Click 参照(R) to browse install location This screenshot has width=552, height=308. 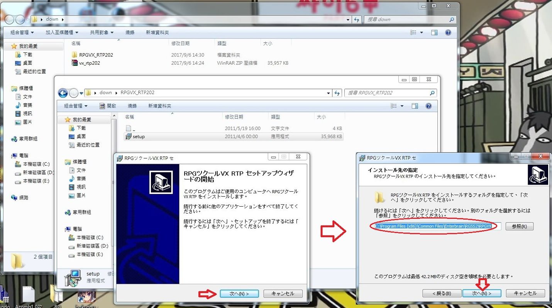(520, 226)
